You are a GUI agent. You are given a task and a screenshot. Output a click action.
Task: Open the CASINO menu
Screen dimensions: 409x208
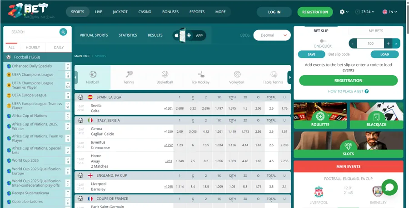tap(145, 12)
